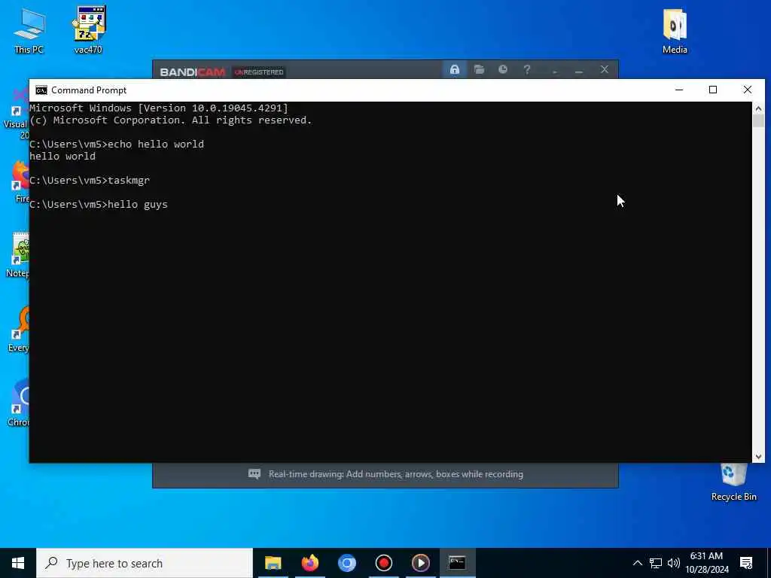This screenshot has width=771, height=578.
Task: Open the Media folder on desktop
Action: [x=675, y=30]
